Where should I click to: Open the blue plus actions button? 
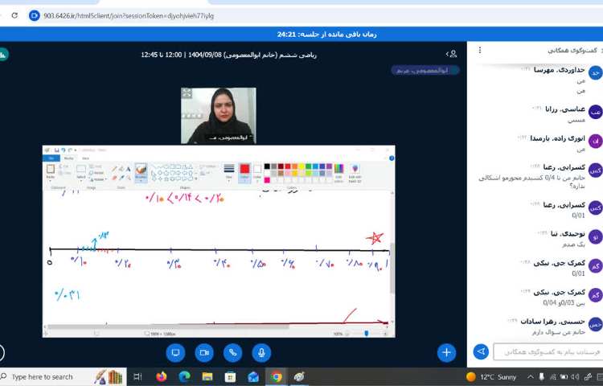(446, 352)
